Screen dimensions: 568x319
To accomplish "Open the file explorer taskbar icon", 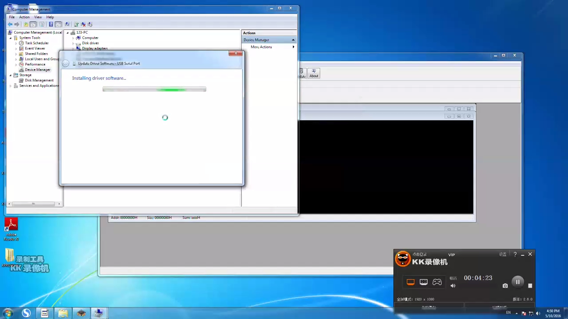I will pos(63,313).
